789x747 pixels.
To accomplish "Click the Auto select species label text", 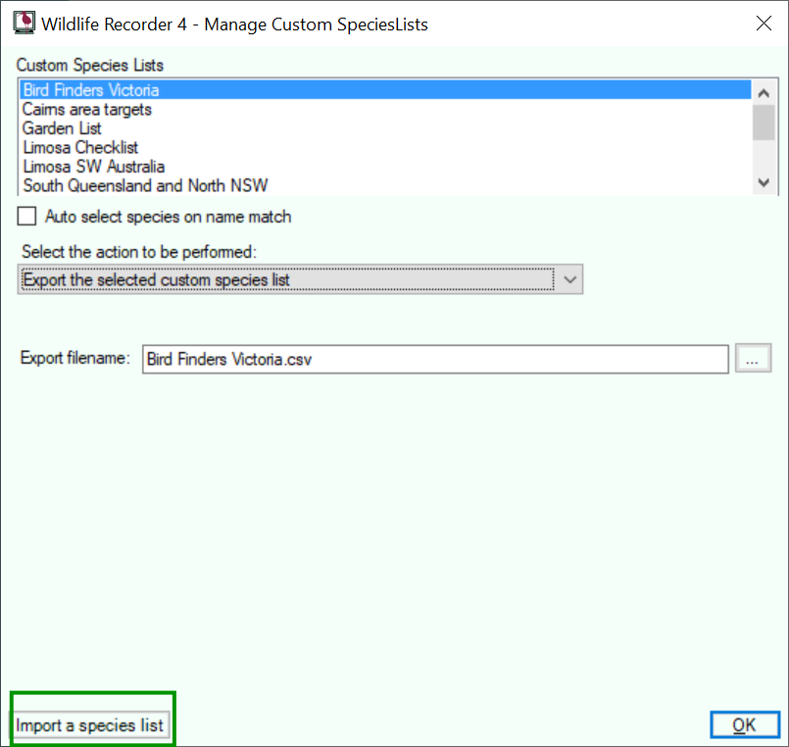I will 168,217.
